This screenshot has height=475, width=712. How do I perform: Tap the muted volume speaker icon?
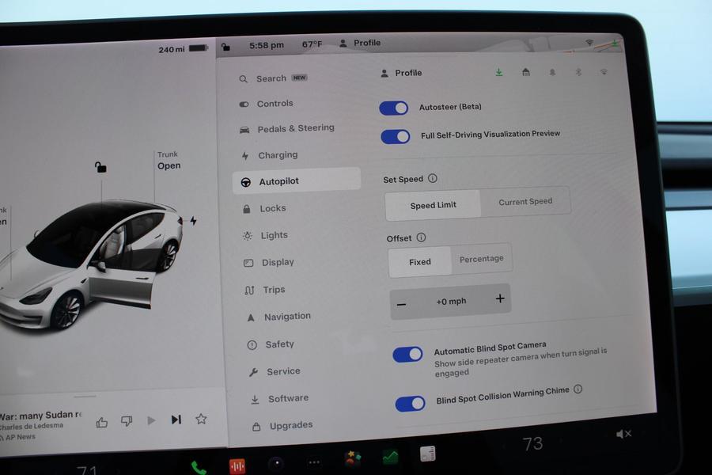point(623,434)
